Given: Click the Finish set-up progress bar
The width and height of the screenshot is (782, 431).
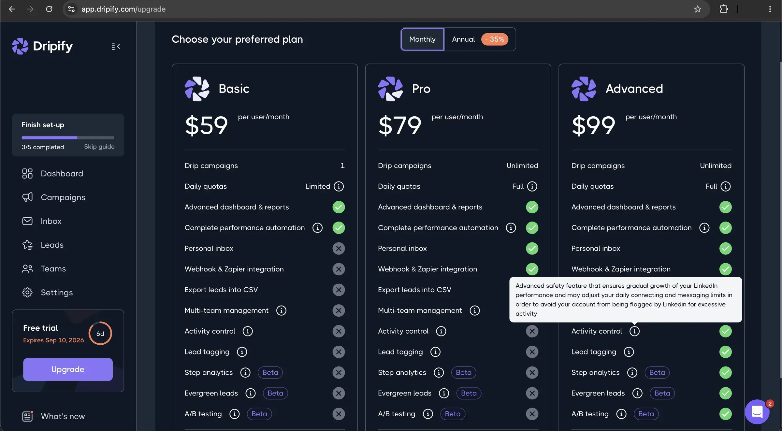Looking at the screenshot, I should (68, 138).
